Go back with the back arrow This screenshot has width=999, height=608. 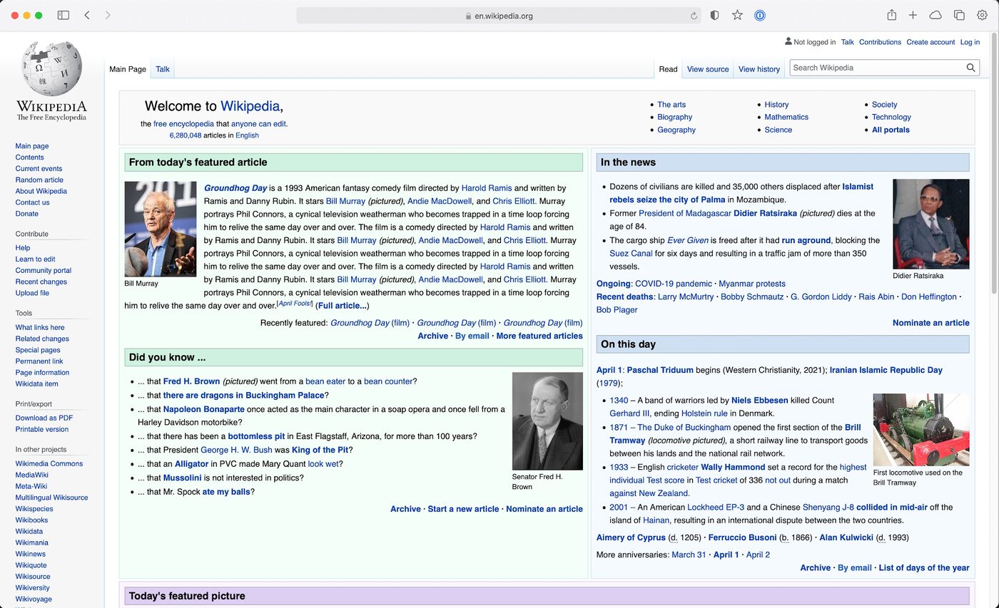[87, 15]
